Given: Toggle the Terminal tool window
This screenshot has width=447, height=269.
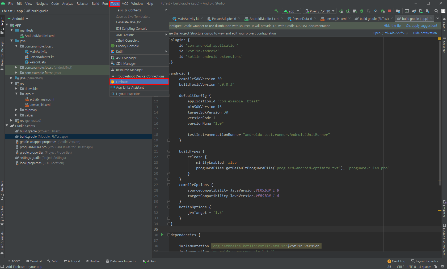Looking at the screenshot, I should [x=34, y=261].
